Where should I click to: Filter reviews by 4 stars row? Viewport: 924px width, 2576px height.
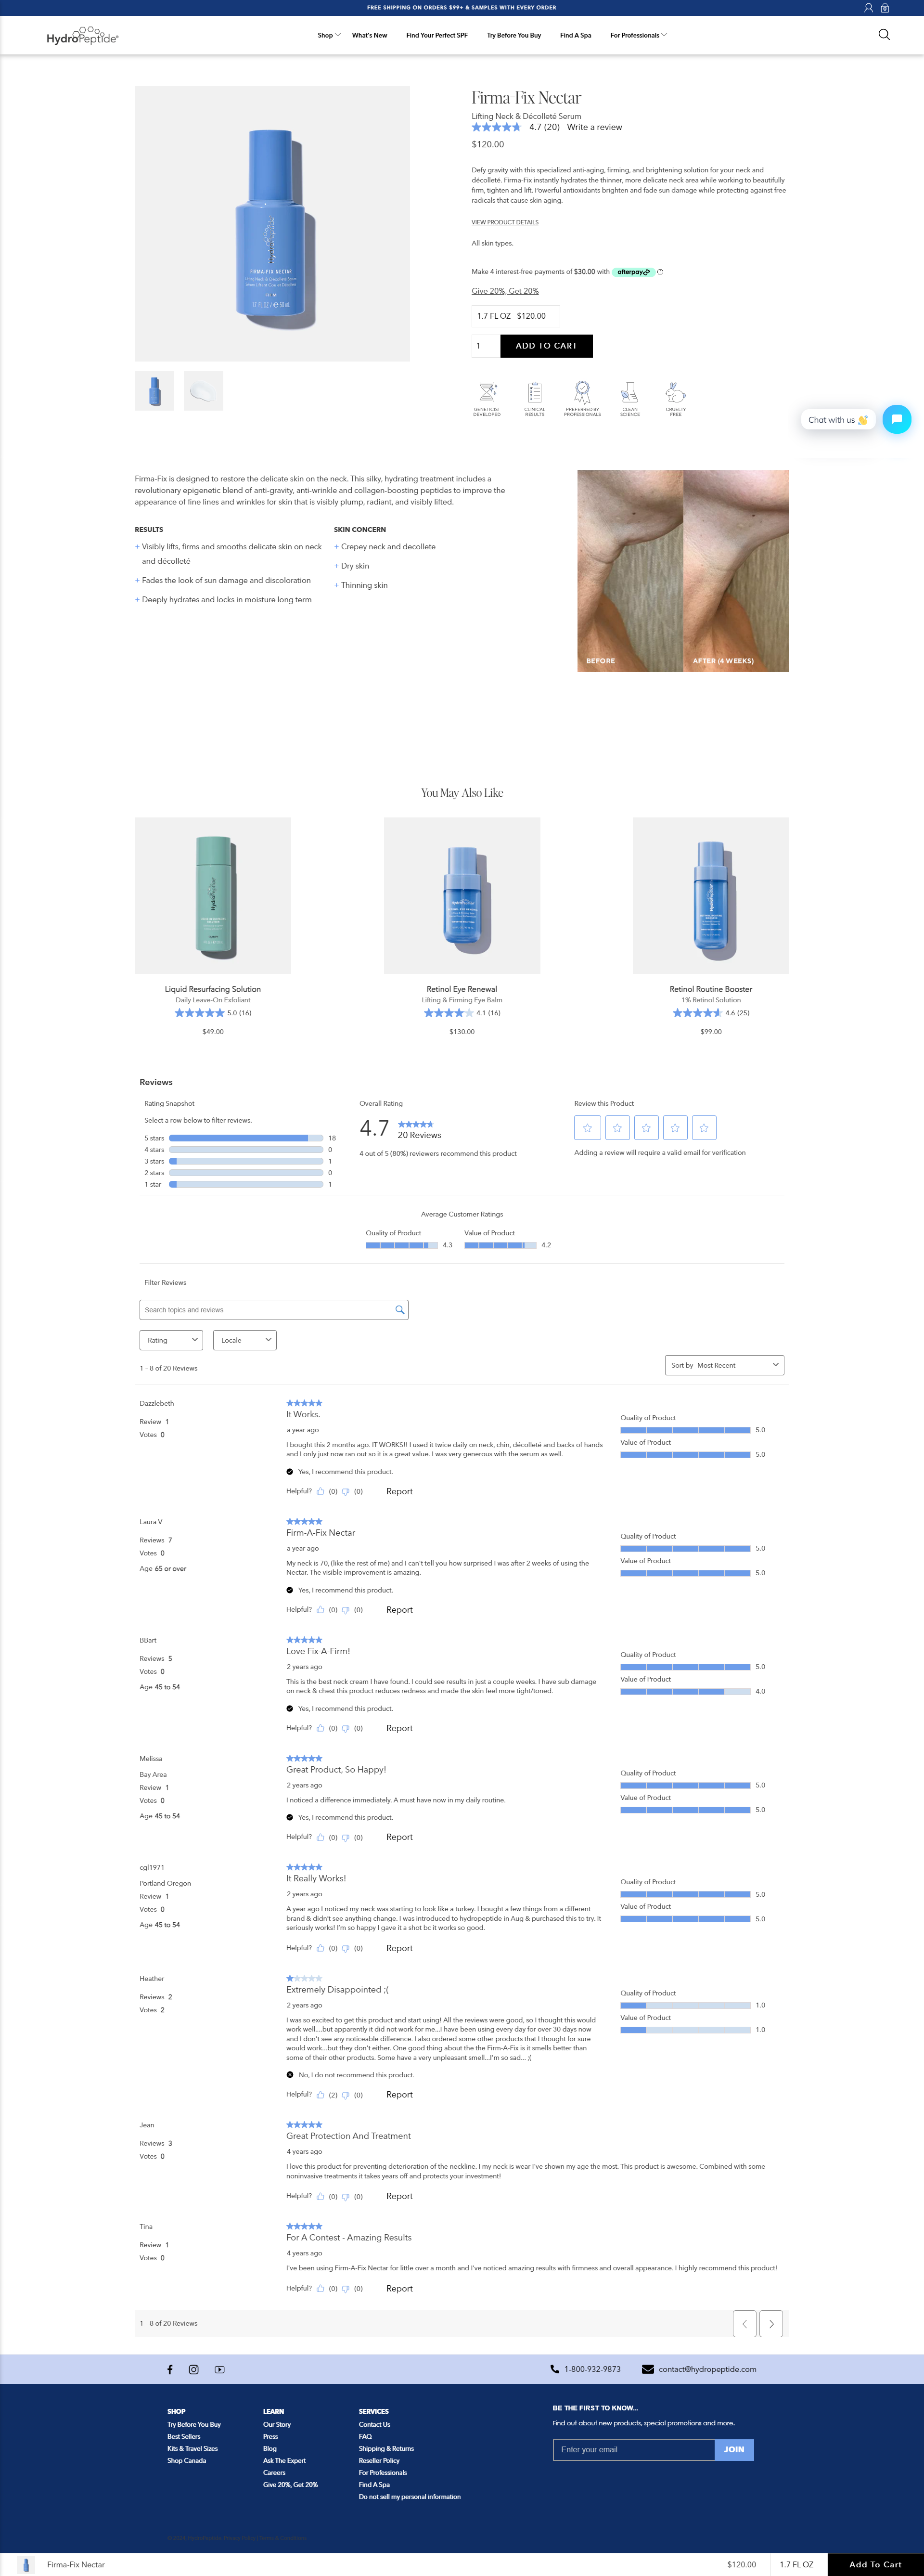coord(240,1150)
